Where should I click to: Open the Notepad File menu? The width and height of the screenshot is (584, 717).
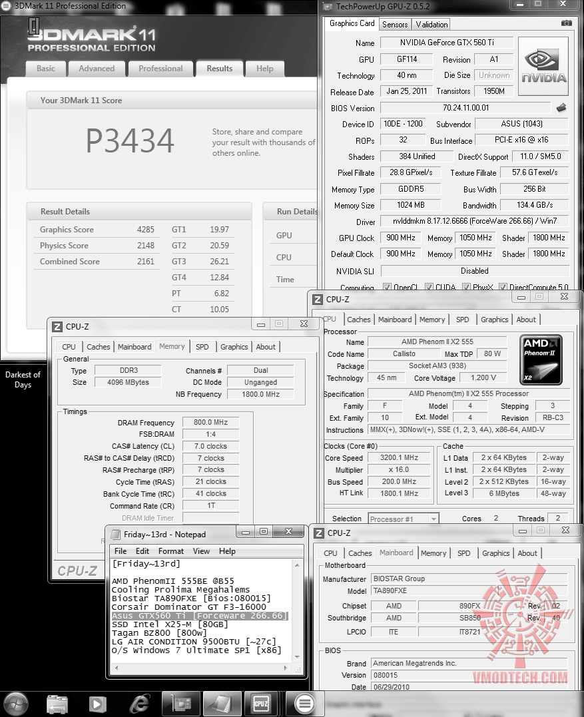121,551
